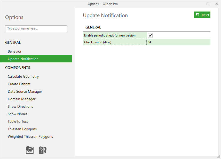Select Table to Text component

tap(18, 121)
